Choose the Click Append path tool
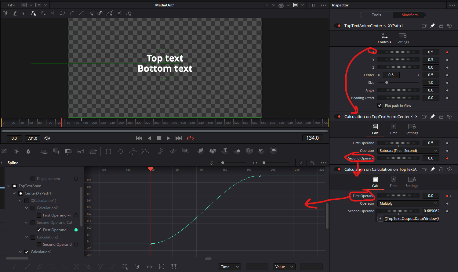 (x=5, y=13)
